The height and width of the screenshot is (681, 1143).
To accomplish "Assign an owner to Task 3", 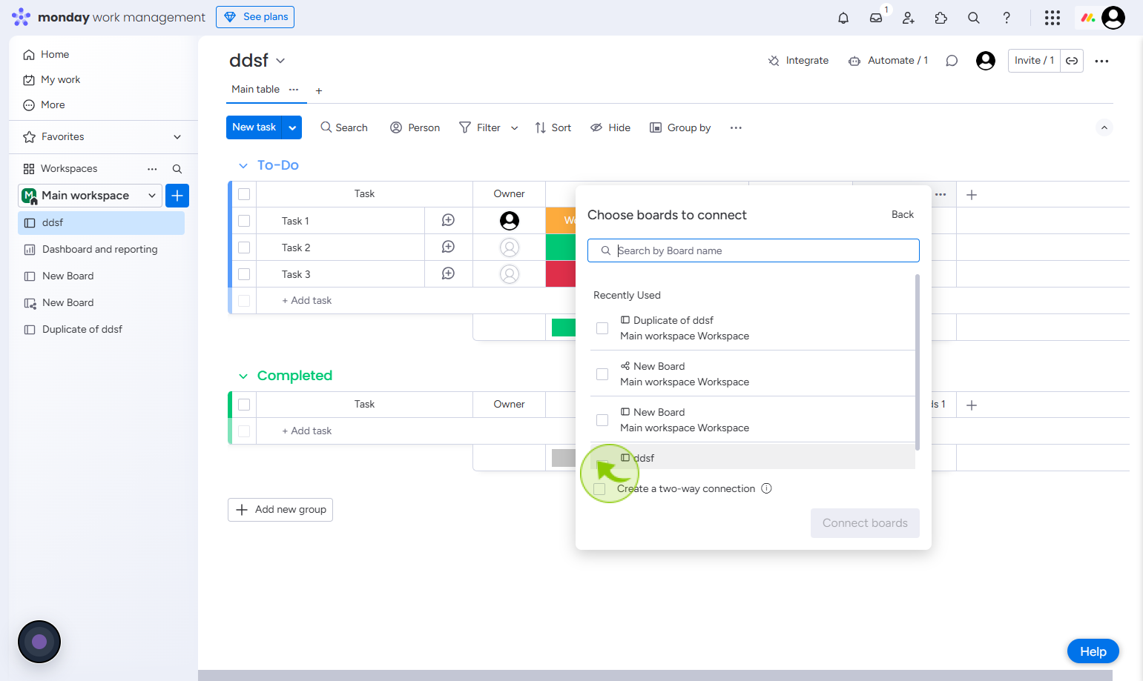I will [x=510, y=274].
